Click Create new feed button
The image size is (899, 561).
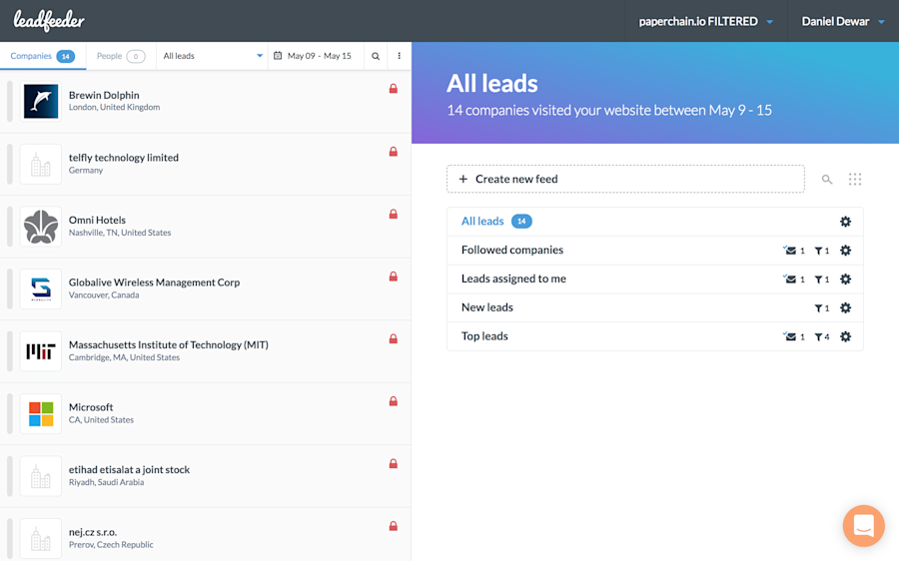(x=625, y=179)
